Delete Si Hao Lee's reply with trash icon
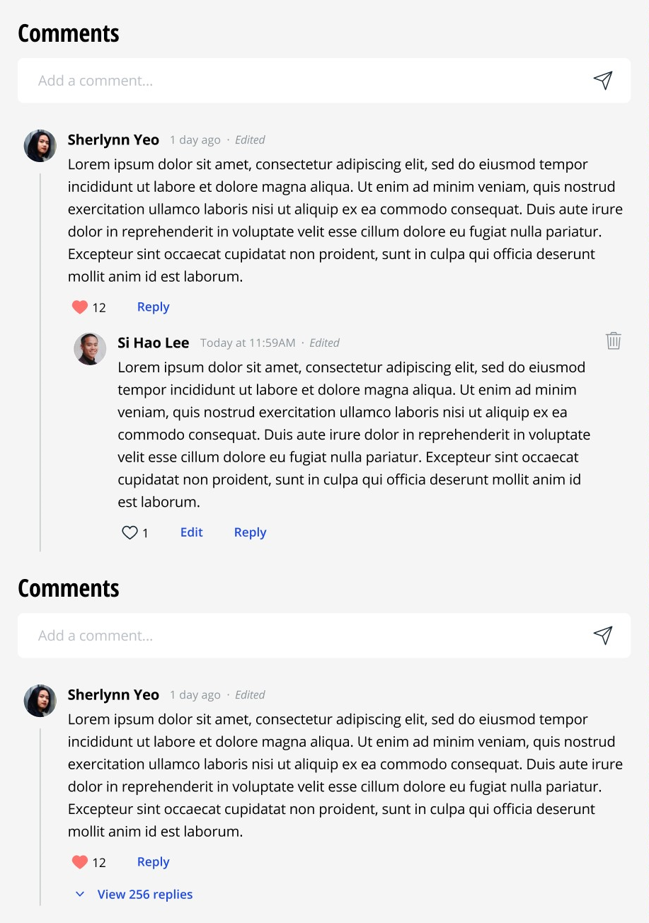Viewport: 649px width, 923px height. pyautogui.click(x=614, y=340)
